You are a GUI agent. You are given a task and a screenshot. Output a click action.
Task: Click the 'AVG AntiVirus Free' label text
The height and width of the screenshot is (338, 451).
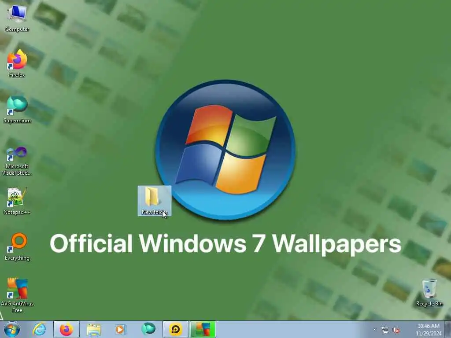click(17, 307)
